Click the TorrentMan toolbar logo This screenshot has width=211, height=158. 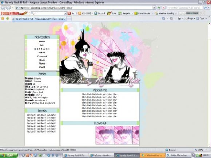(x=14, y=13)
